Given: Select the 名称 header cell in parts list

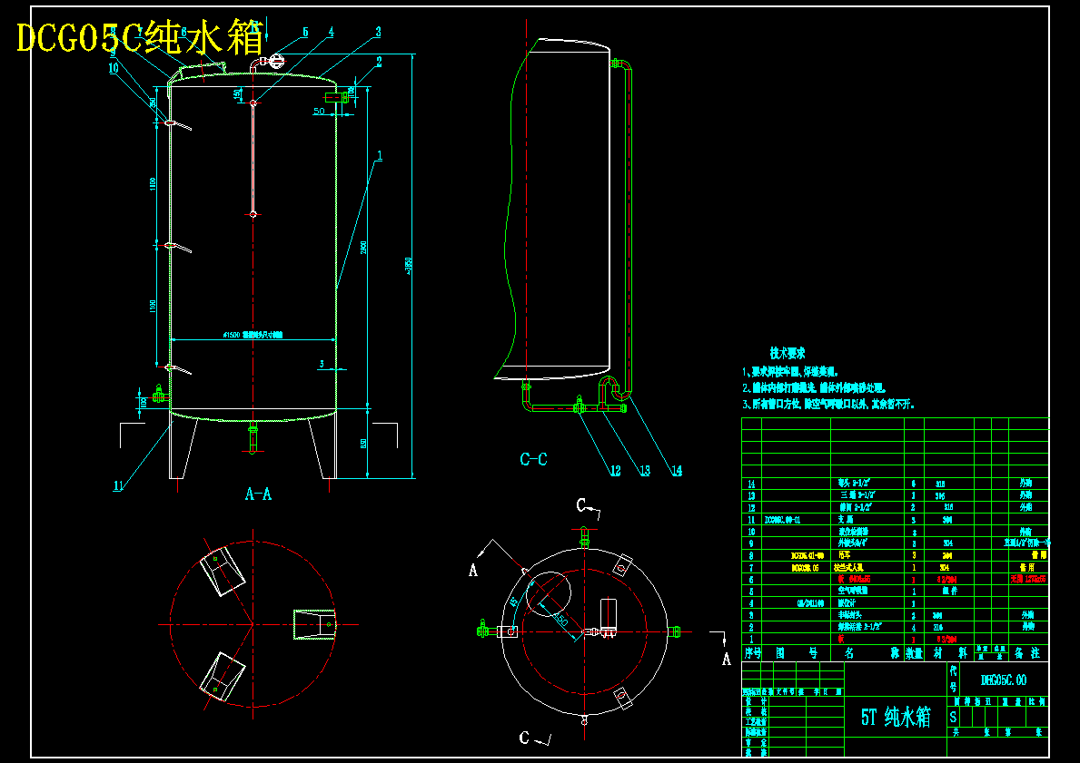Looking at the screenshot, I should pyautogui.click(x=869, y=653).
